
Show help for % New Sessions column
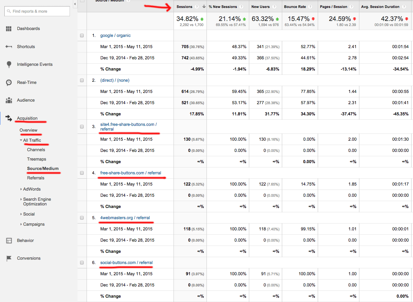(241, 7)
